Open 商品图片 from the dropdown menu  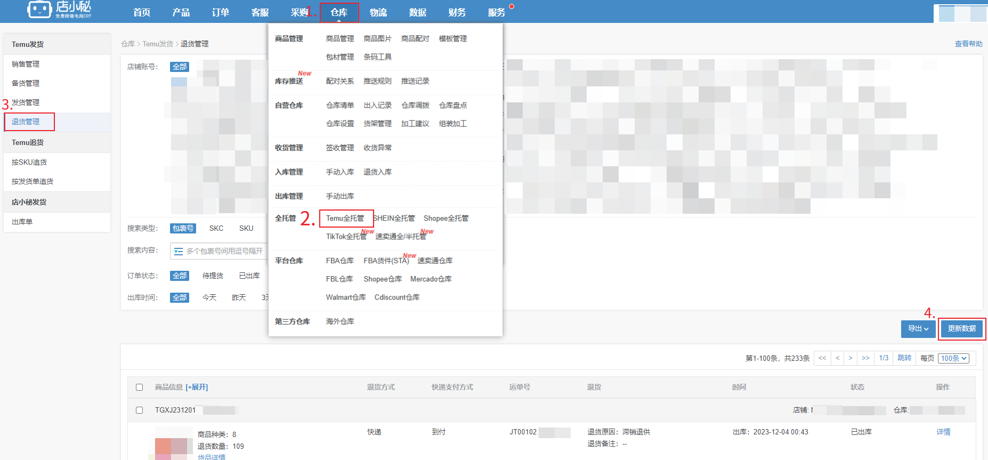click(x=378, y=39)
